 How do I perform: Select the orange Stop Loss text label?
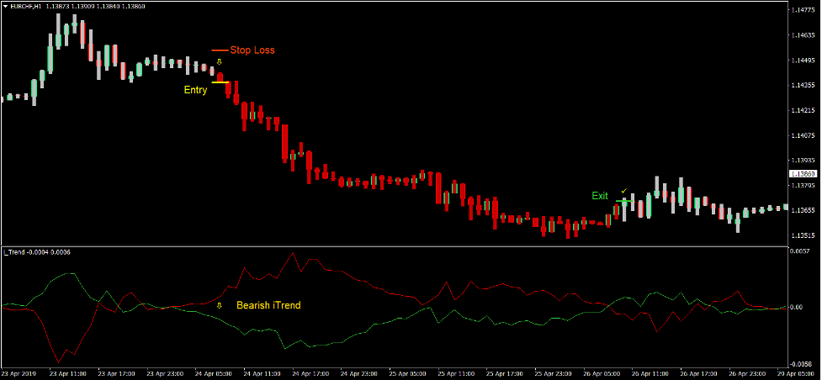(x=252, y=50)
